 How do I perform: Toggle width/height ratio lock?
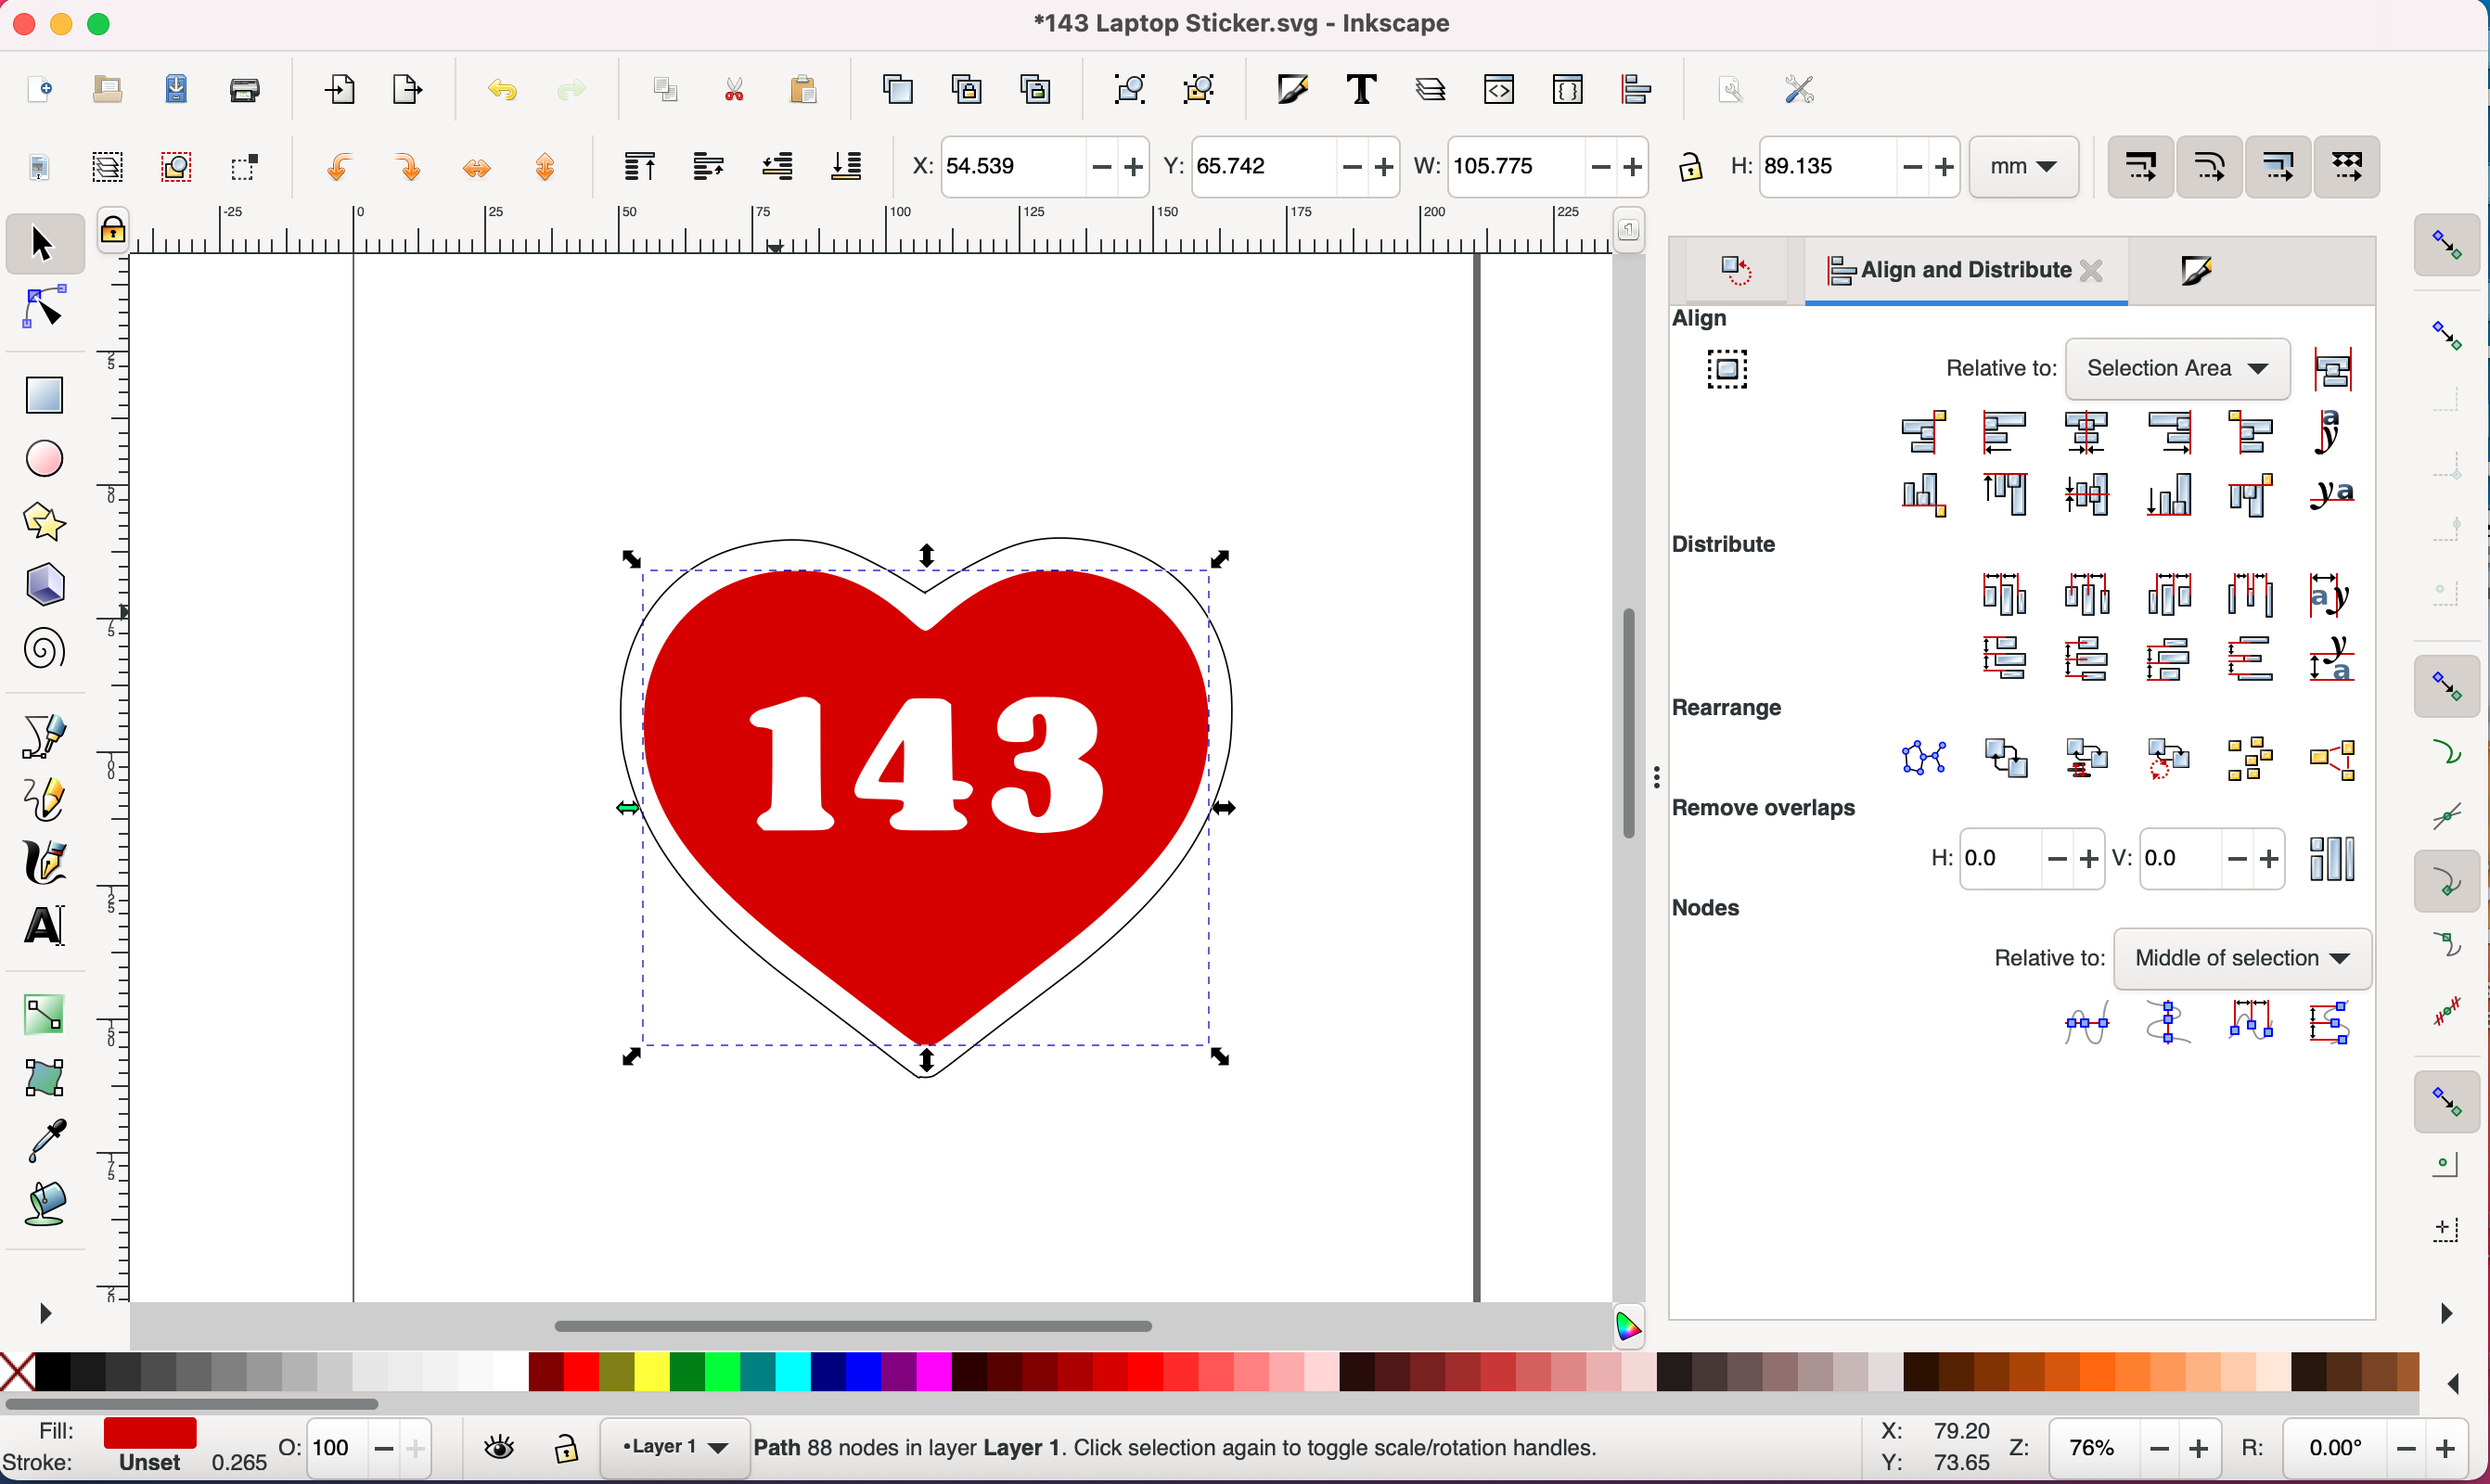click(x=1690, y=167)
